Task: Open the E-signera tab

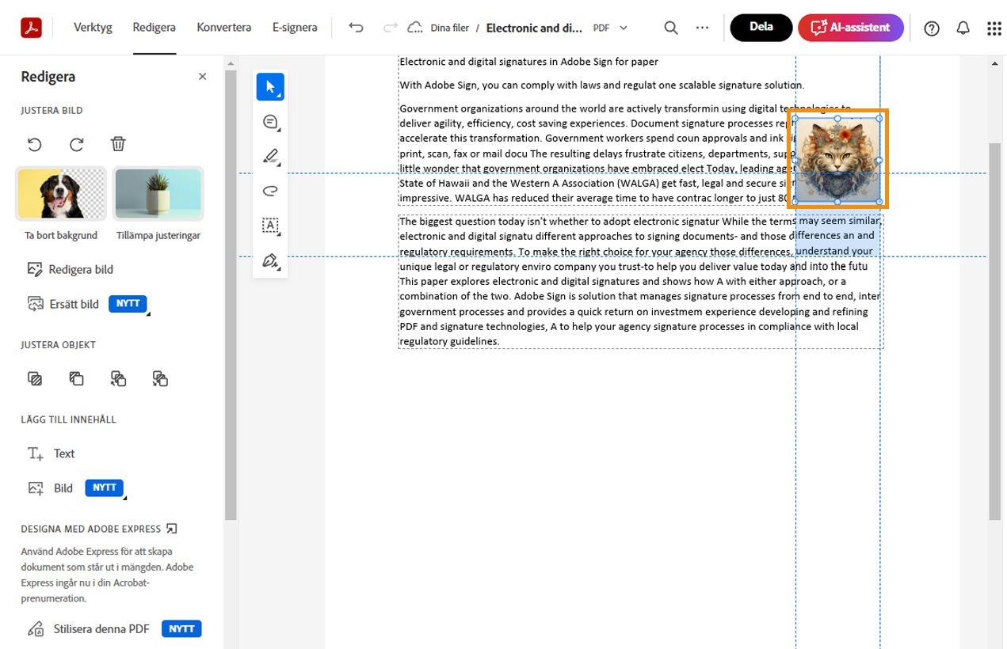Action: point(295,28)
